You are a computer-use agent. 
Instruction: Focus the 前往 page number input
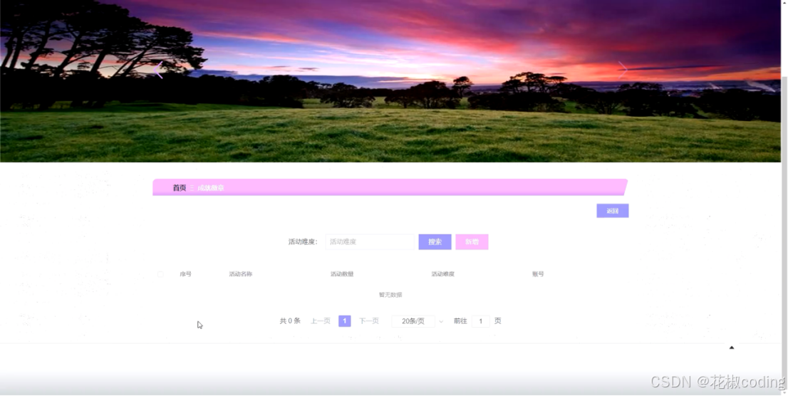(481, 321)
